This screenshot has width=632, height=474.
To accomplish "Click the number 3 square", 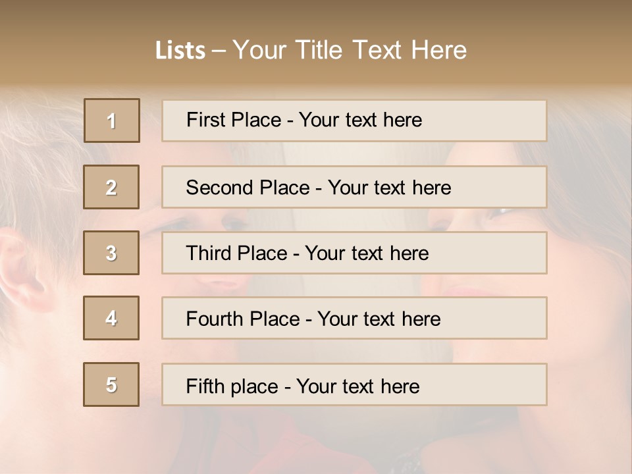I will coord(111,253).
